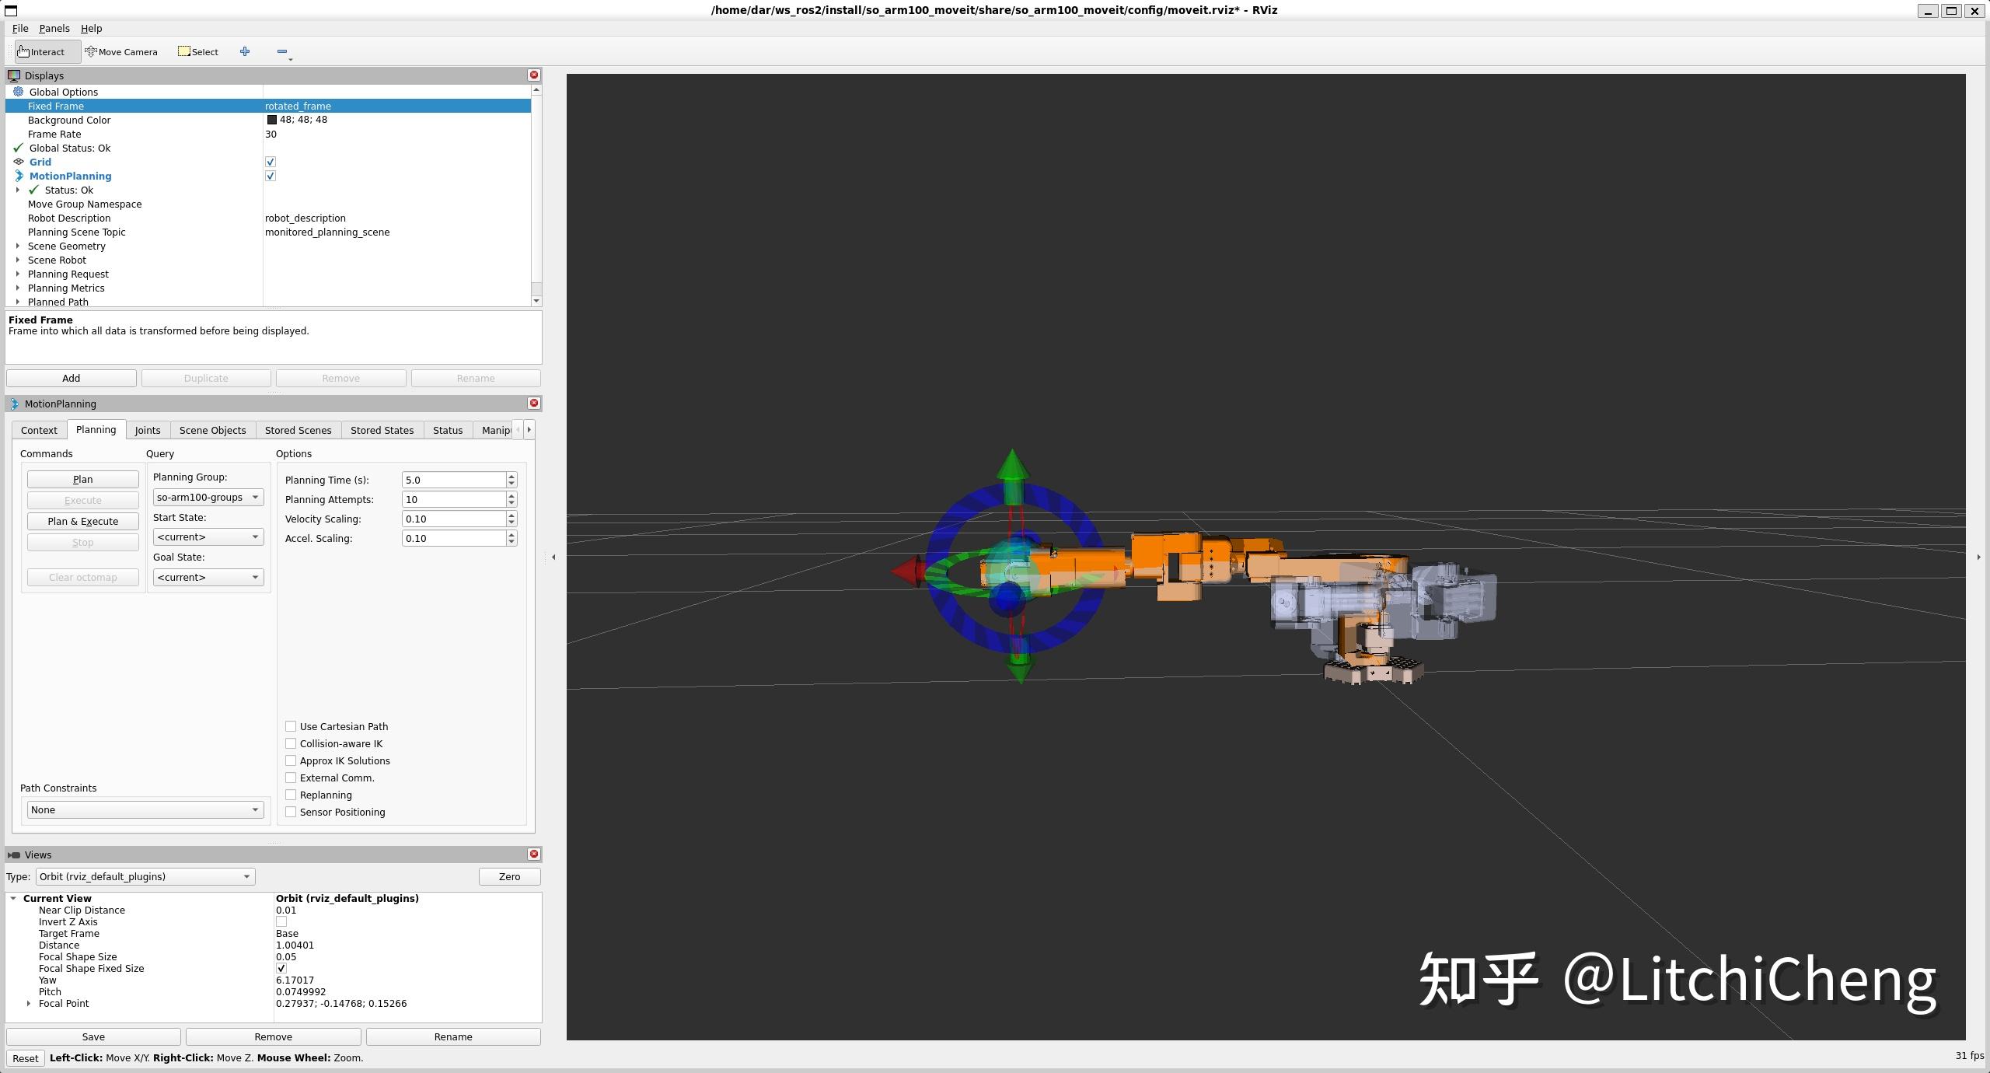The height and width of the screenshot is (1073, 1990).
Task: Click the MotionPlanning panel title icon
Action: [x=14, y=404]
